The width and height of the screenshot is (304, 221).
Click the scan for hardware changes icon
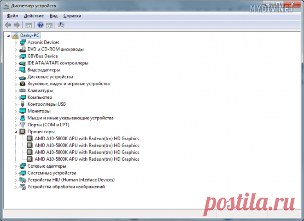tap(61, 25)
